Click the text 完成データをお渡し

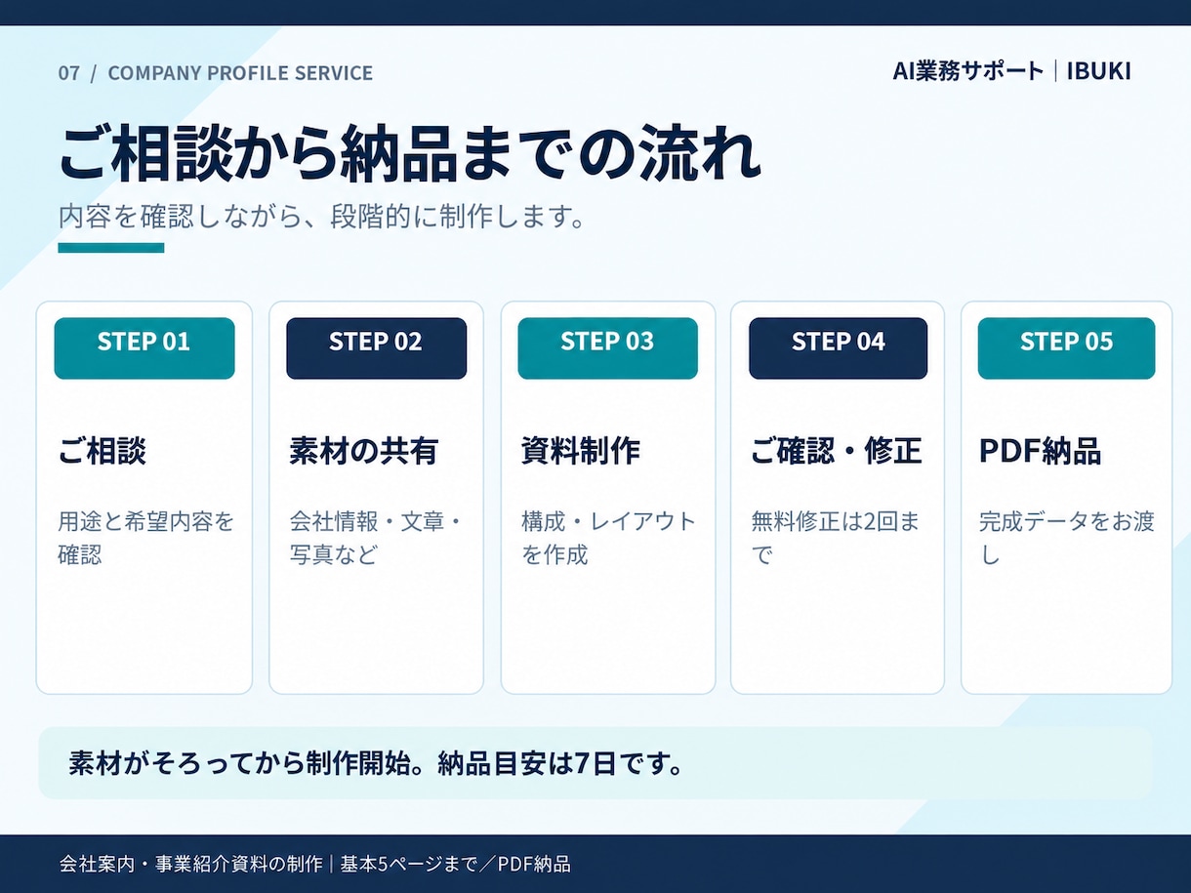tap(1067, 538)
